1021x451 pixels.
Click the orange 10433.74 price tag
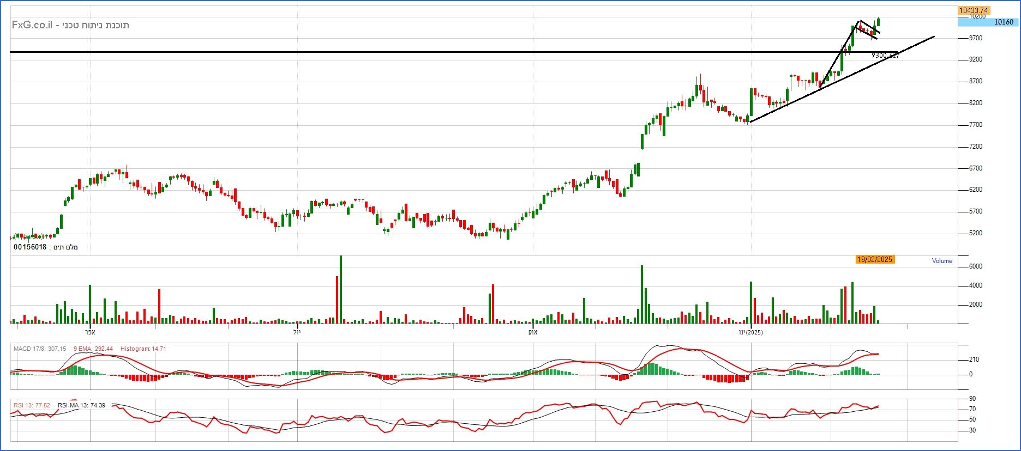pyautogui.click(x=974, y=10)
